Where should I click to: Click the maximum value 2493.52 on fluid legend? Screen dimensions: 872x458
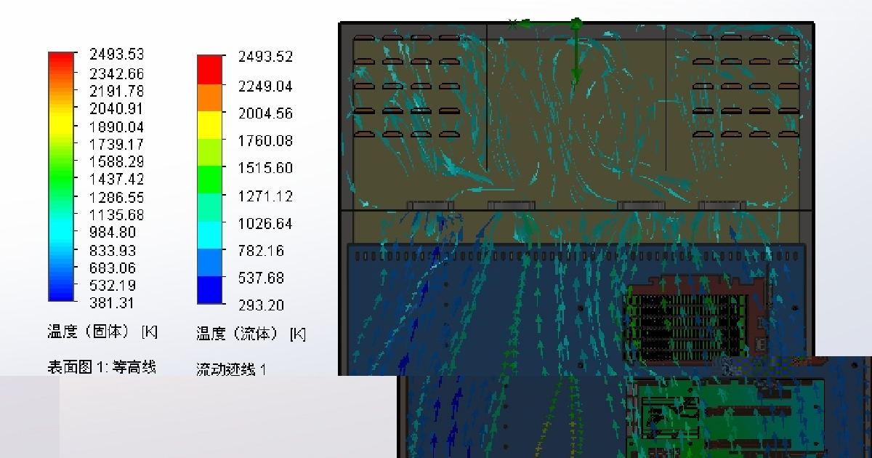pyautogui.click(x=265, y=57)
